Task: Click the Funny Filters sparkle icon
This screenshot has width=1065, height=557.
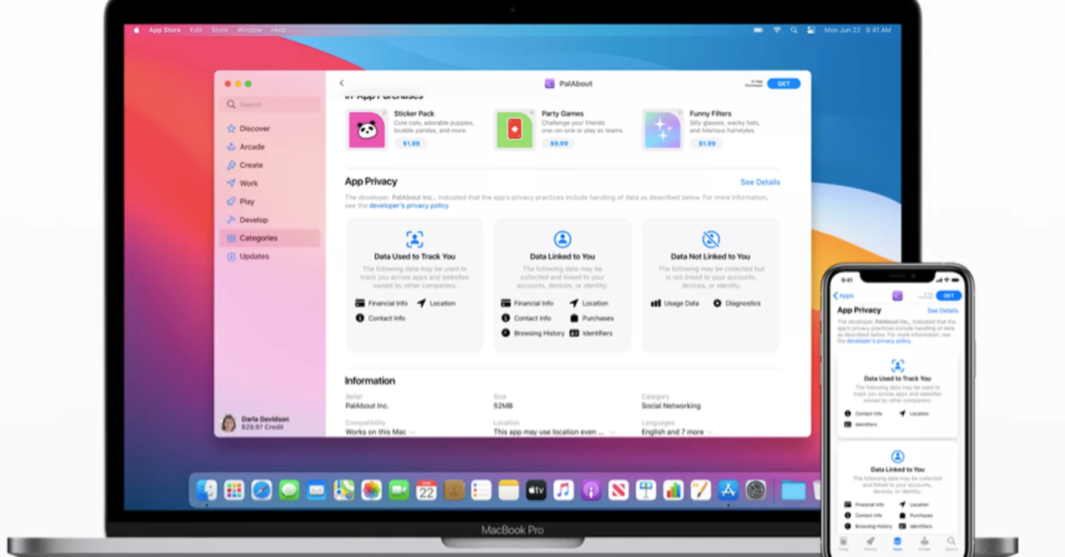Action: [x=663, y=130]
